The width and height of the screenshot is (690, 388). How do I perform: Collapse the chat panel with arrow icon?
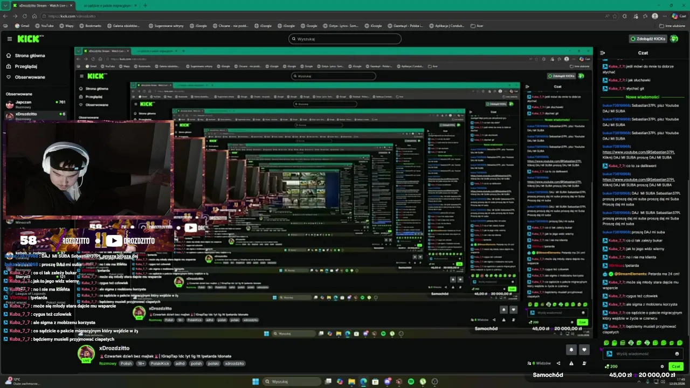tap(603, 53)
